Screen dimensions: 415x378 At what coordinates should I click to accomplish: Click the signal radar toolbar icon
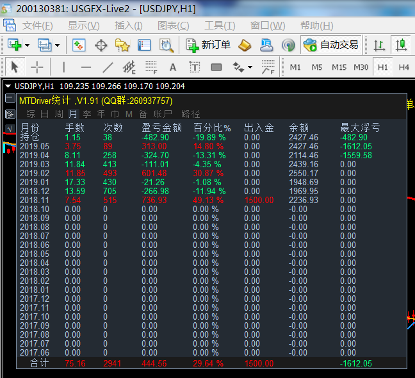pyautogui.click(x=288, y=45)
